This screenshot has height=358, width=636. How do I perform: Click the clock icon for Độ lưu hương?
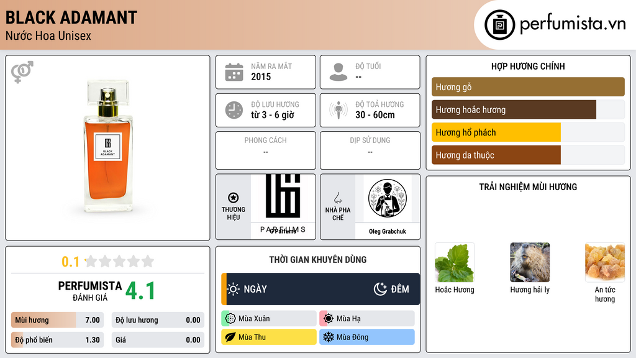tap(234, 110)
